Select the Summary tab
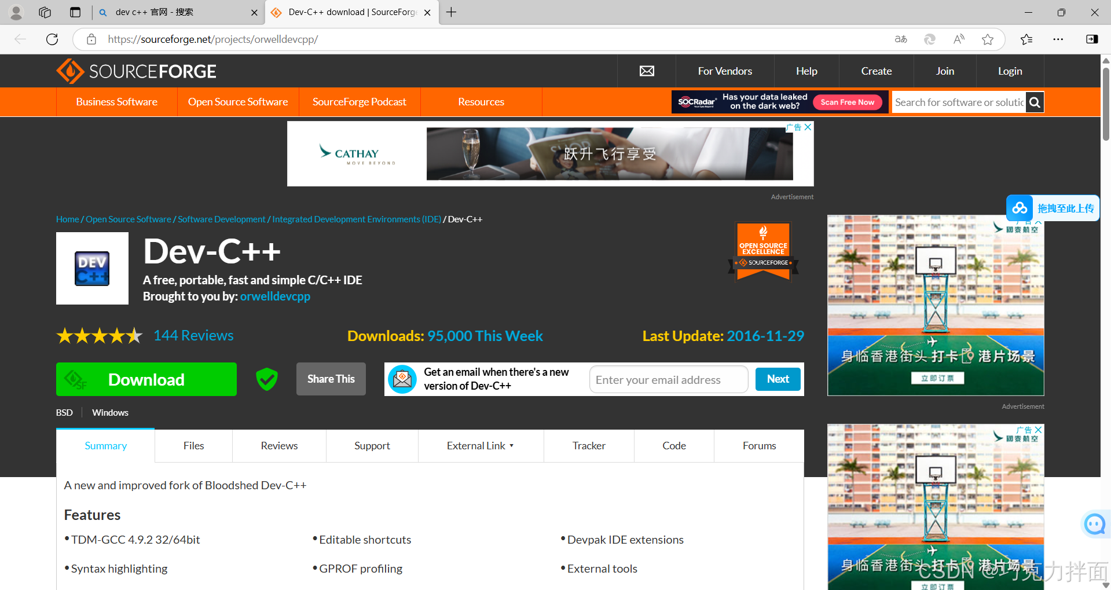This screenshot has width=1111, height=590. [x=105, y=446]
